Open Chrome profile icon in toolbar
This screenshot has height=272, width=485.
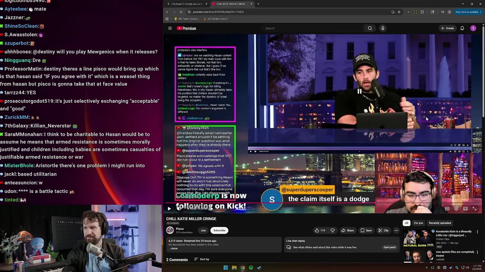[x=449, y=12]
